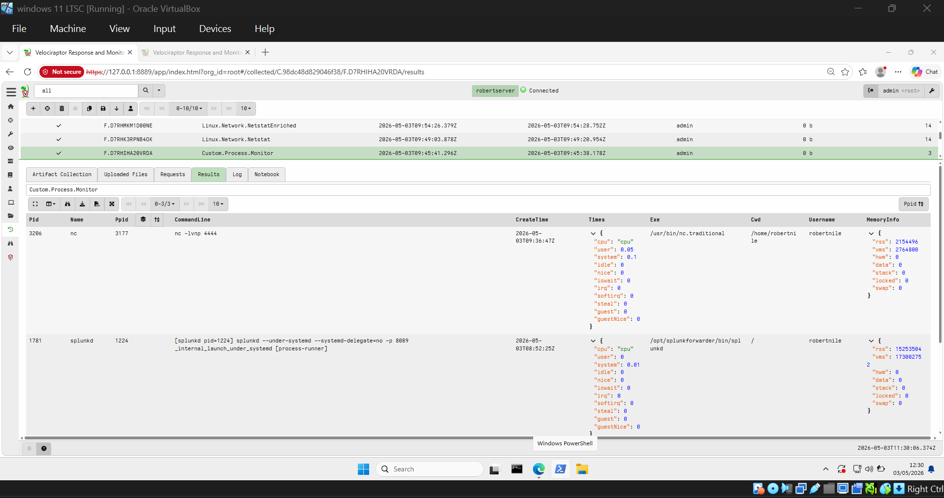Open the hamburger navigation menu
Viewport: 944px width, 498px height.
[x=11, y=92]
